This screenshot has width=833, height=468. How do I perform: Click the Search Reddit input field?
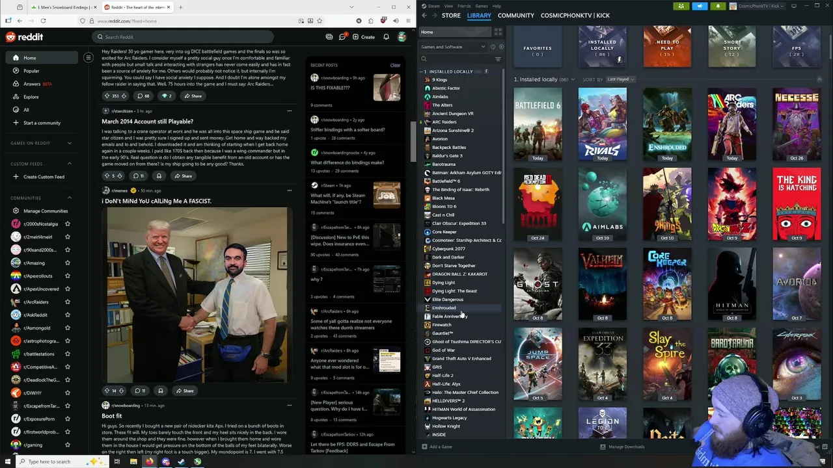coord(183,37)
